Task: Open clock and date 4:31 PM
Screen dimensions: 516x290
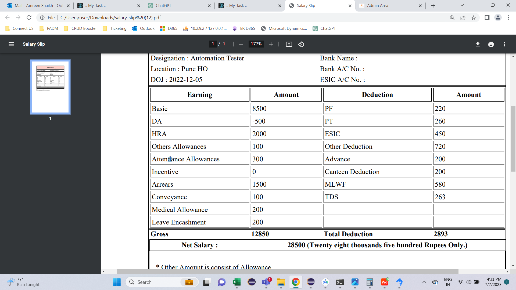Action: [494, 282]
